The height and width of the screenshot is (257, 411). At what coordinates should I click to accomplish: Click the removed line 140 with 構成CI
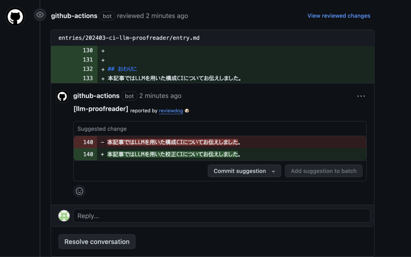pos(220,142)
